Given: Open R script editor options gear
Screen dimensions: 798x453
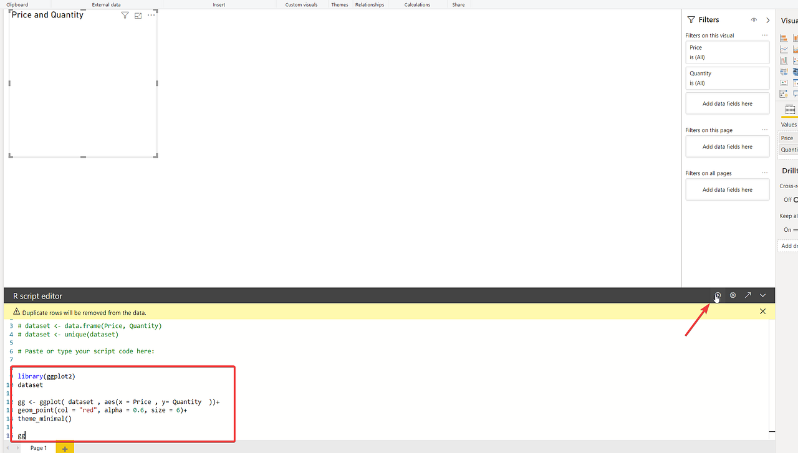Looking at the screenshot, I should point(733,295).
